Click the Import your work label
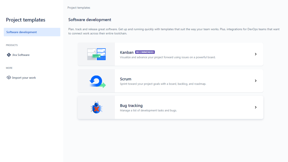This screenshot has width=288, height=162. tap(23, 78)
